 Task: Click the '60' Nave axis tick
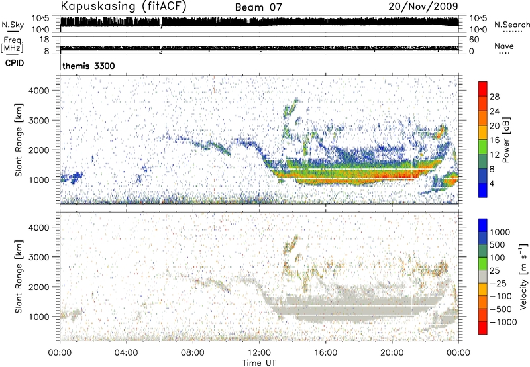tap(474, 40)
